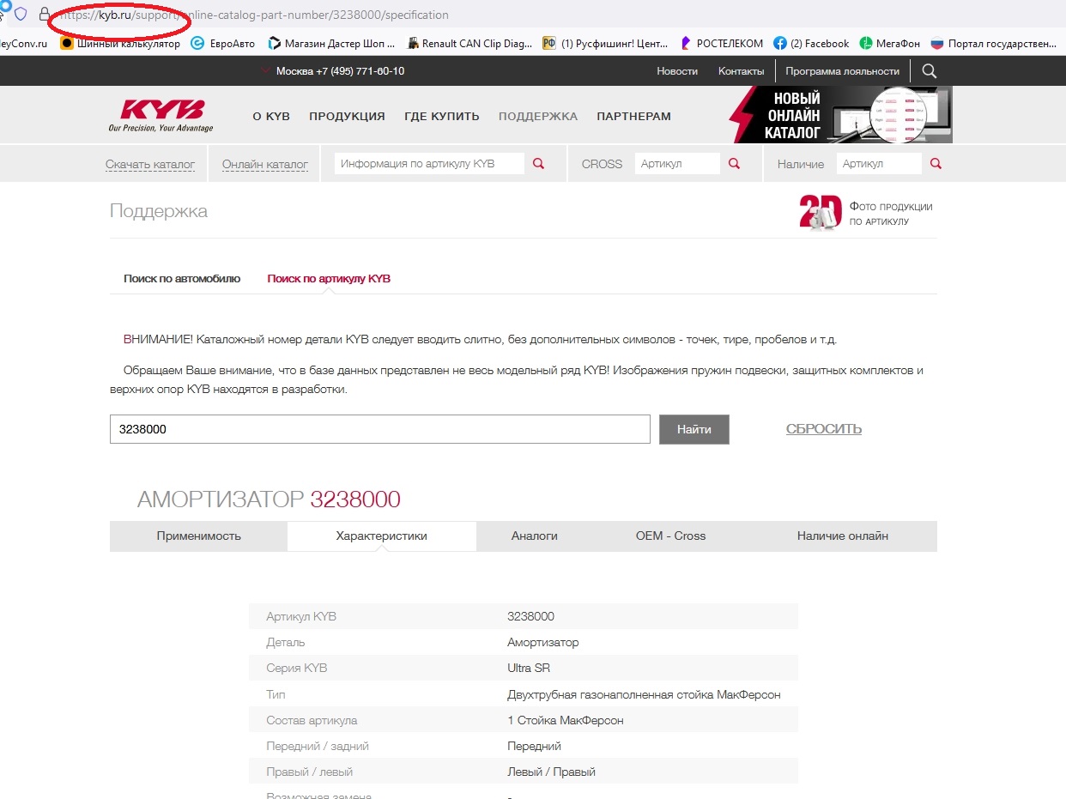Click the red 3238000 in the heading

(355, 499)
